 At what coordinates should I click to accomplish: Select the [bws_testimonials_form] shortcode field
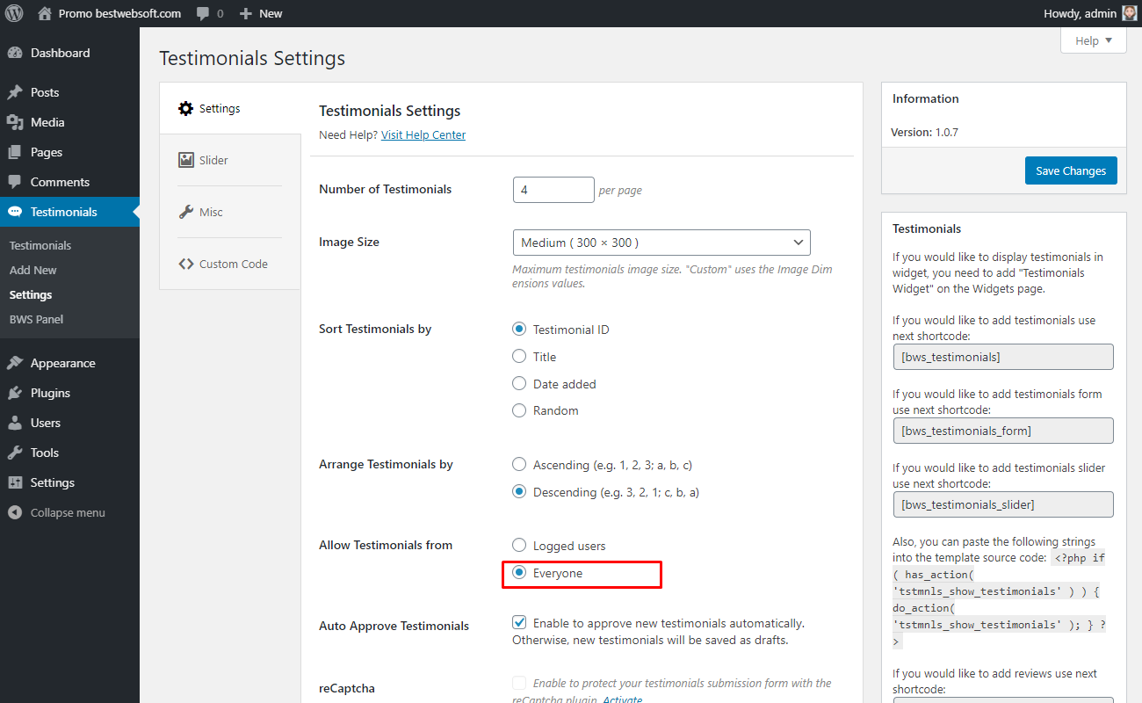pyautogui.click(x=1003, y=431)
